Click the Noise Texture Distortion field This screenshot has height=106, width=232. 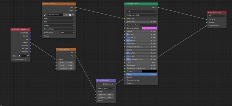point(66,68)
